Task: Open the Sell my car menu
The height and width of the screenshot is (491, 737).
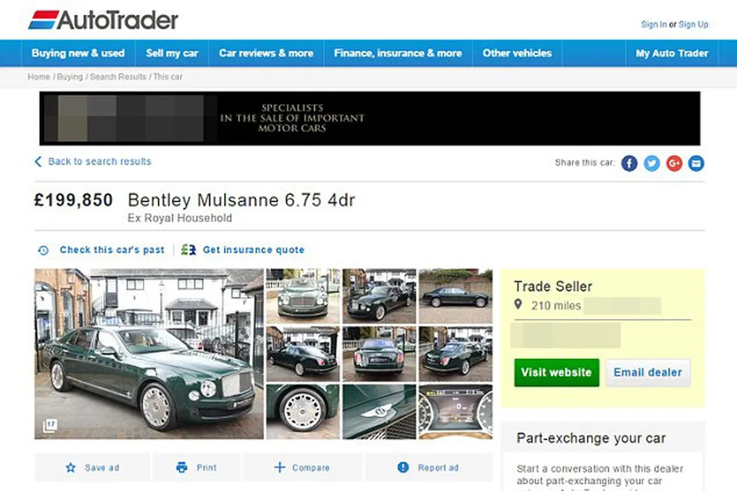Action: [x=172, y=53]
